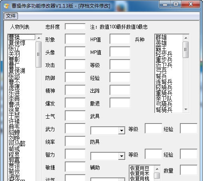The image size is (203, 181).
Task: Click the 士气 input field
Action: 75,115
